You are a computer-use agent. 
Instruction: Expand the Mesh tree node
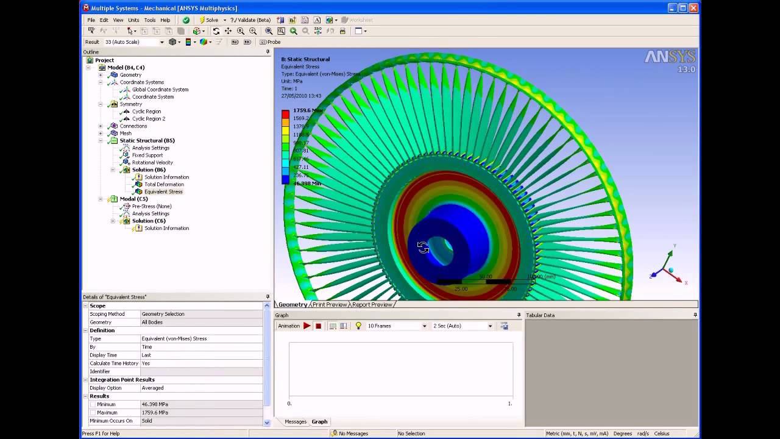(x=101, y=134)
